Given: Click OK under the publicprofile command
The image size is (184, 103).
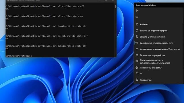Looking at the screenshot, I should 7,48.
